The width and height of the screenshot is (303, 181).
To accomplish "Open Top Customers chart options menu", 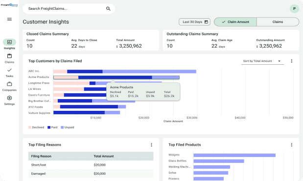I will [291, 61].
